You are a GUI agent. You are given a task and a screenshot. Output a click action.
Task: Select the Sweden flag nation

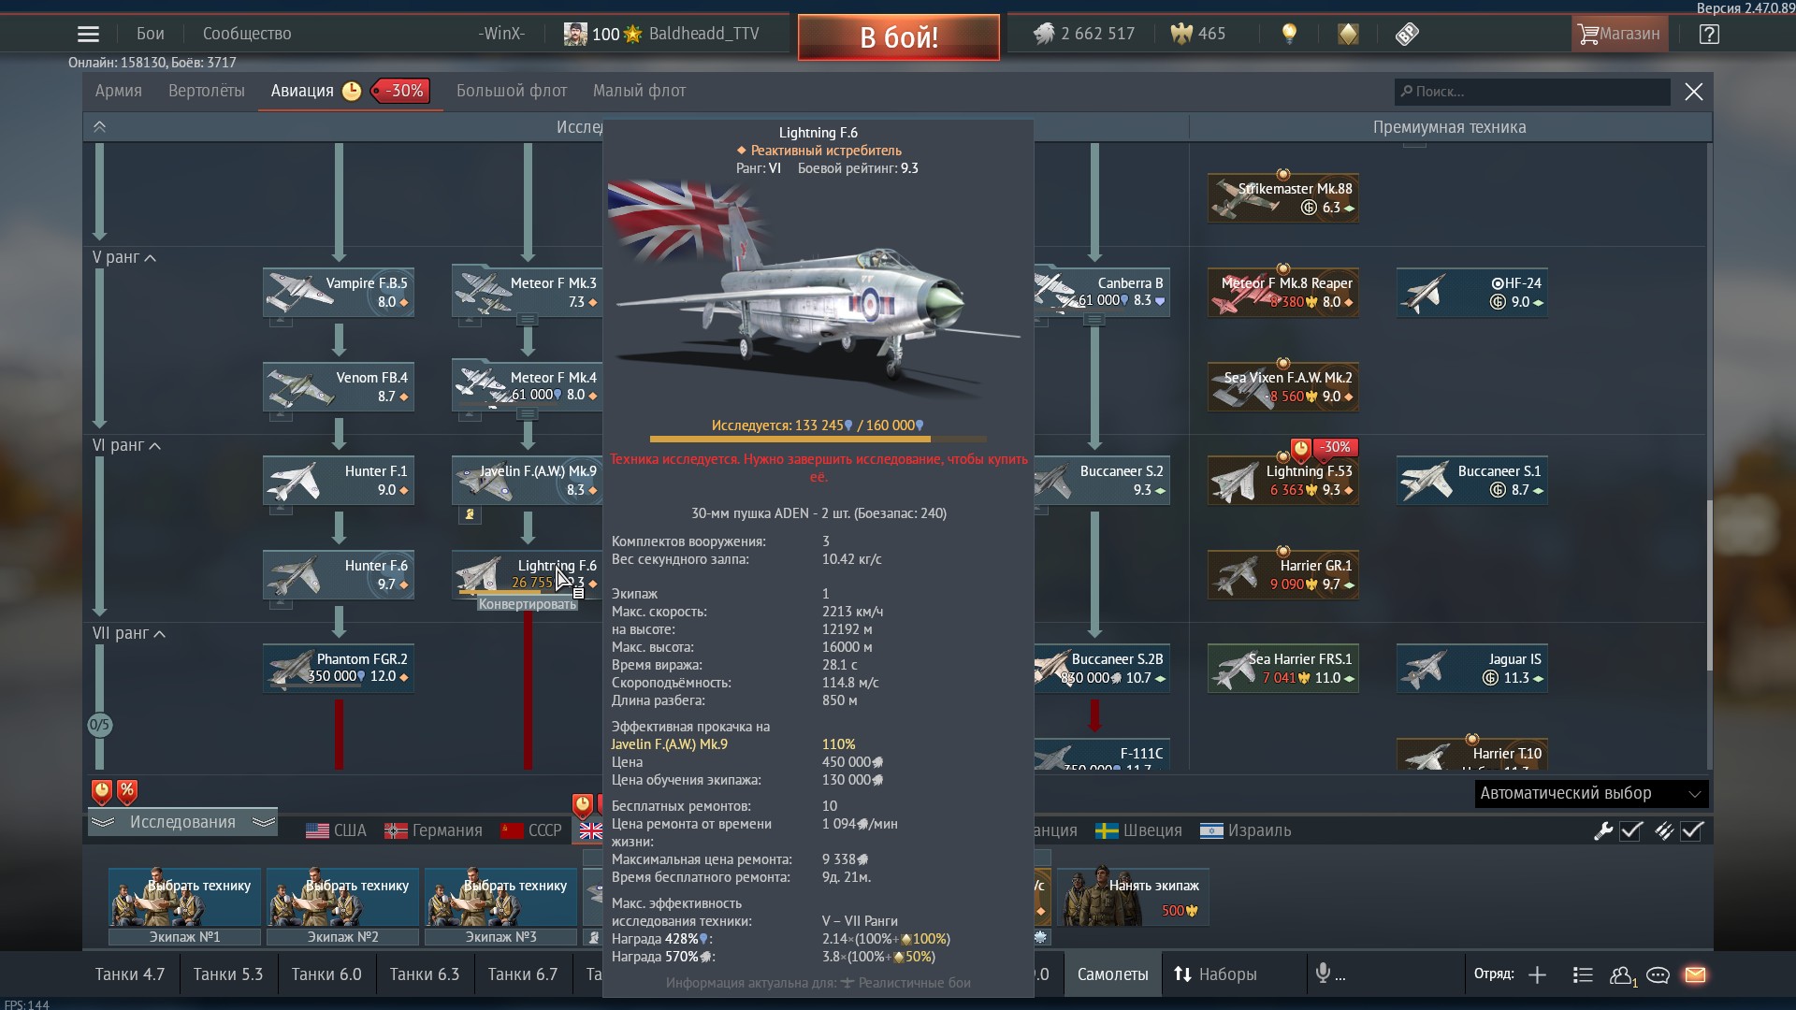(1138, 830)
